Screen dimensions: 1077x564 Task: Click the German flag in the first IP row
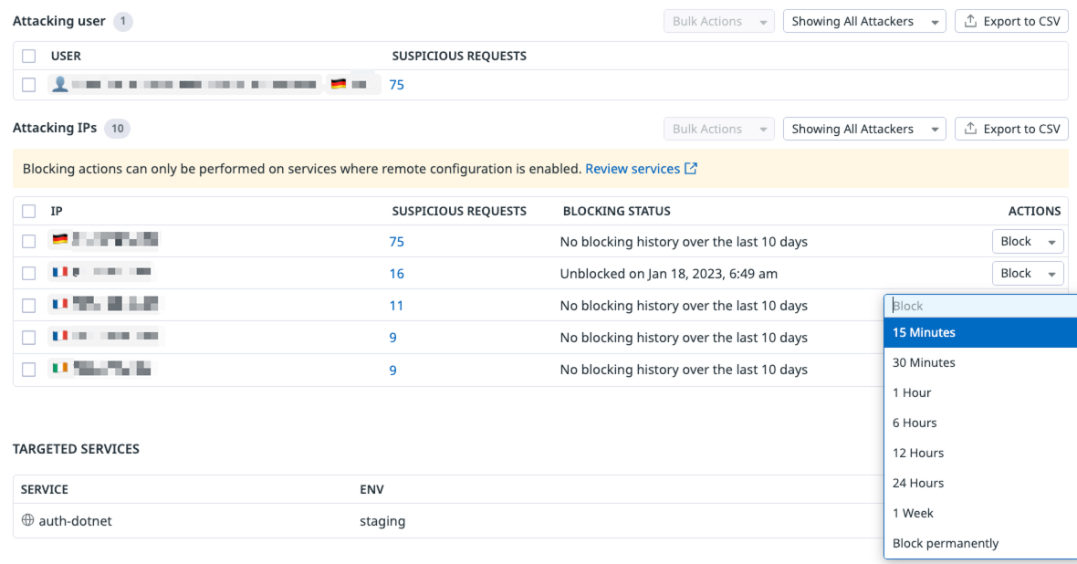[60, 241]
